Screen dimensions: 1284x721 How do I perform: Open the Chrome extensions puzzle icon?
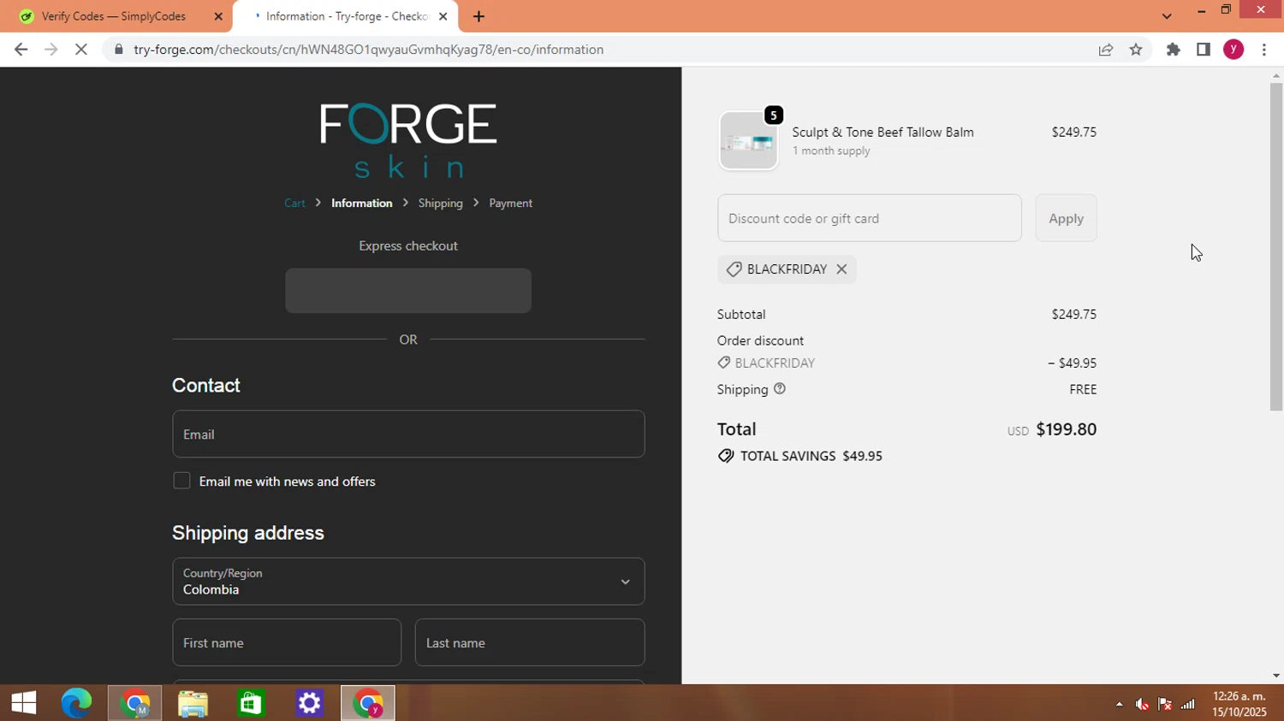[1174, 50]
